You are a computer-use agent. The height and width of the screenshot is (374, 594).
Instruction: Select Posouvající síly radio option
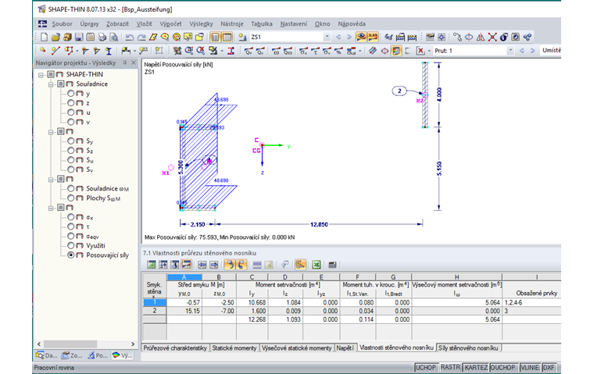point(71,255)
